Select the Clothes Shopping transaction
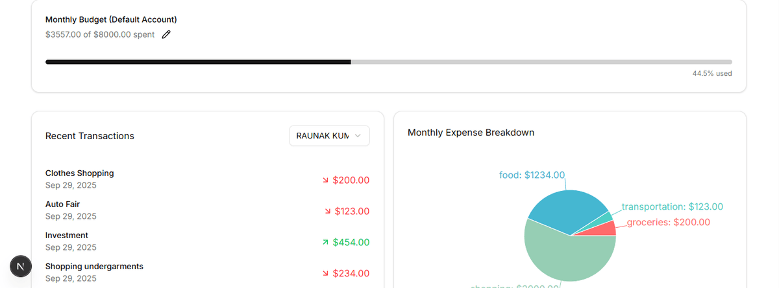The width and height of the screenshot is (779, 288). (x=79, y=173)
